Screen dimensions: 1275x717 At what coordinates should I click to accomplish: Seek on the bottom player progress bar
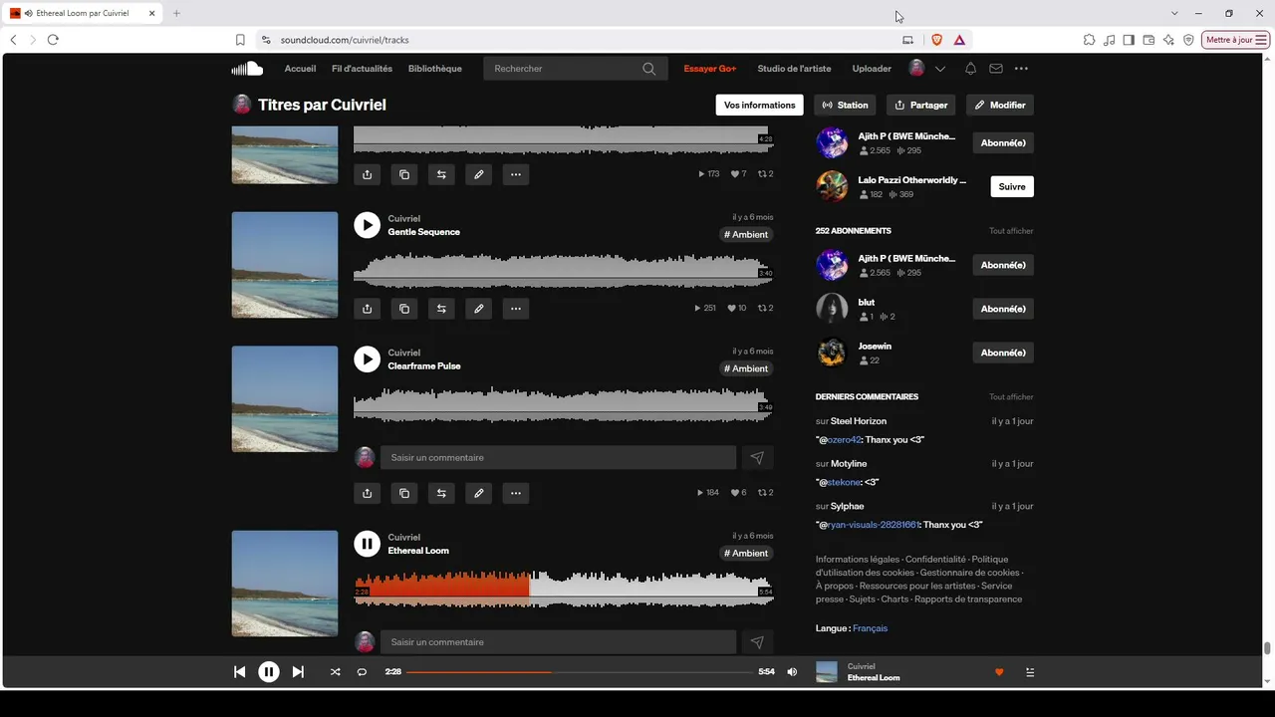580,672
